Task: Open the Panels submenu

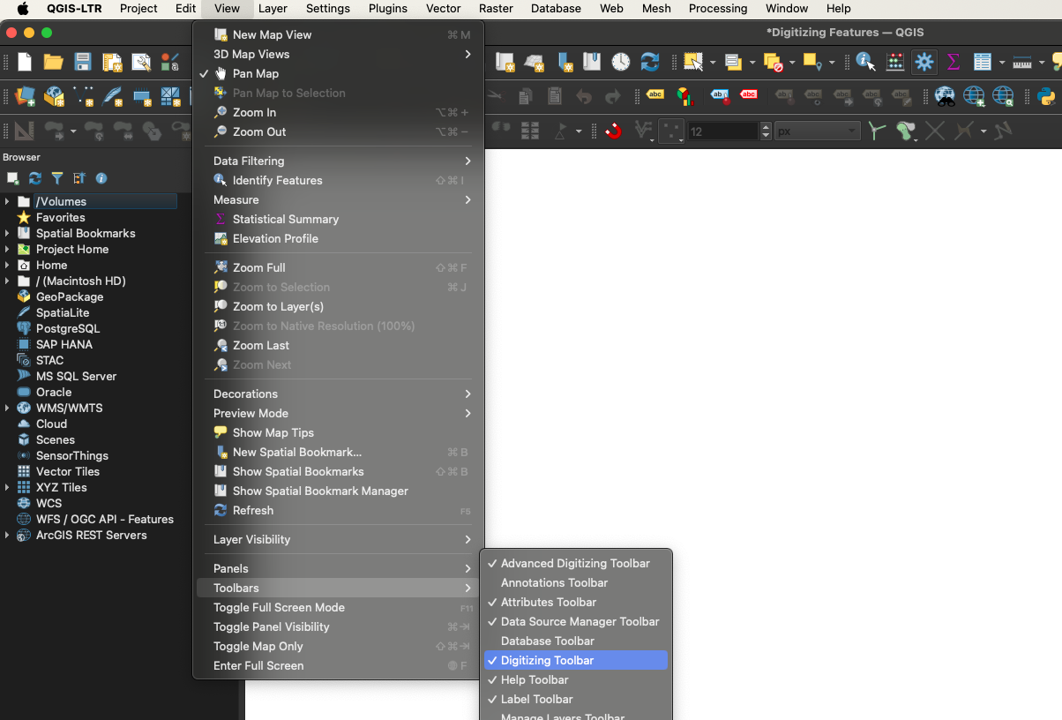Action: pyautogui.click(x=338, y=568)
